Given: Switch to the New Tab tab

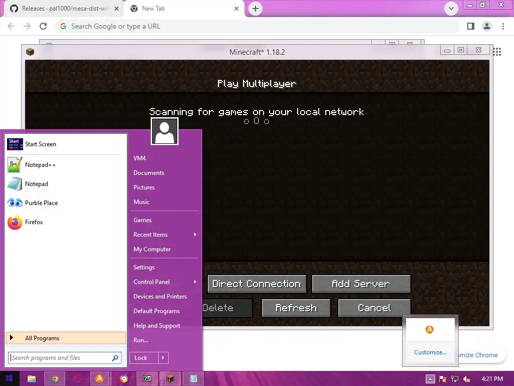Looking at the screenshot, I should [x=184, y=9].
